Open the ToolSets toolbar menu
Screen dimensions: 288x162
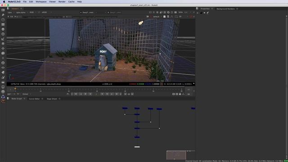tap(3, 77)
